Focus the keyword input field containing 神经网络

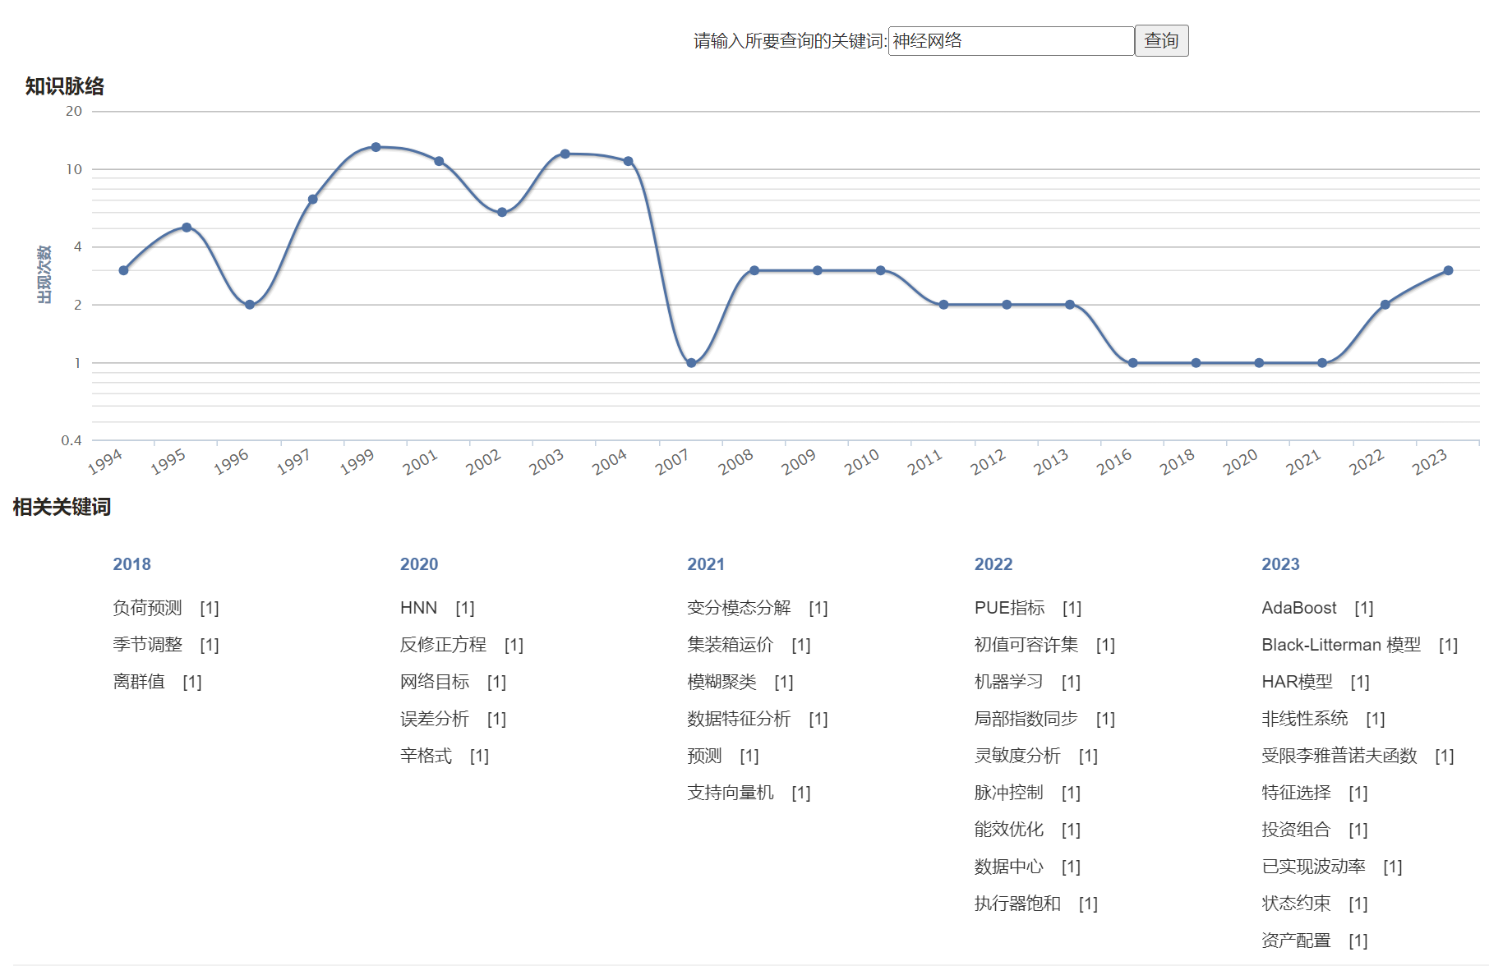(x=1010, y=41)
